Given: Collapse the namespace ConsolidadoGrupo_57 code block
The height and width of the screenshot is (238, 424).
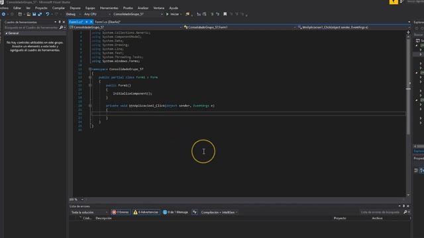Looking at the screenshot, I should [x=90, y=69].
